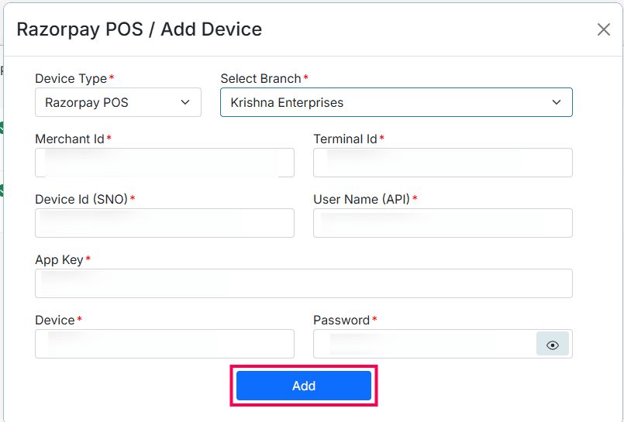Click inside the Password input field
Screen dimensions: 624x422
coord(425,344)
